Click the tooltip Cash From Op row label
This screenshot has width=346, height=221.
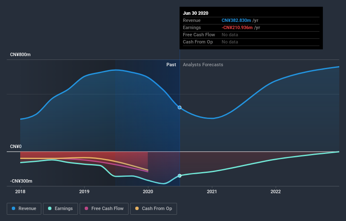(198, 42)
